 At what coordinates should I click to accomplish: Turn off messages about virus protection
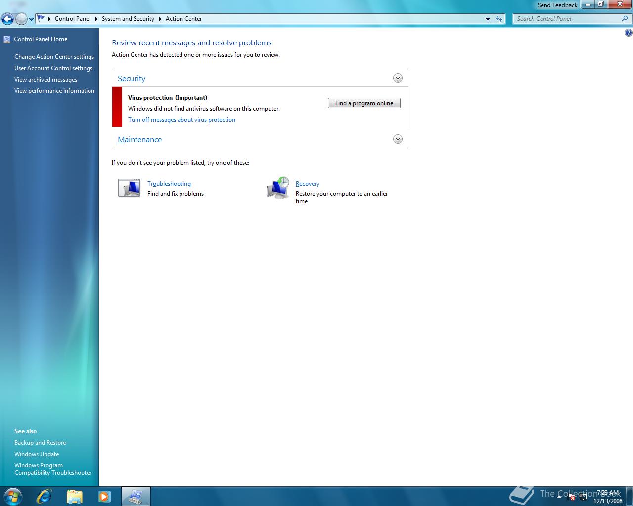tap(181, 120)
